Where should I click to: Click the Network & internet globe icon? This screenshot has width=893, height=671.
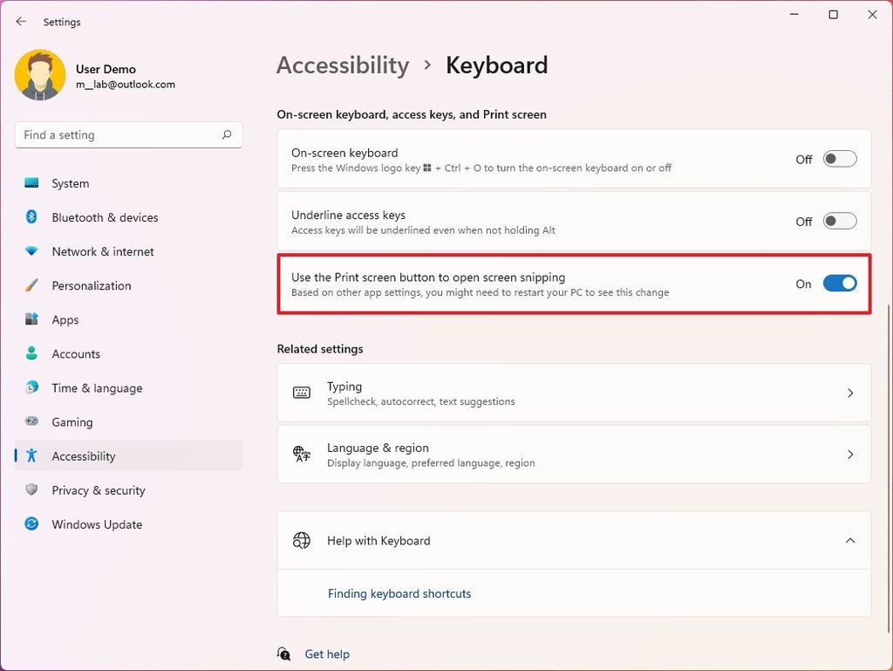(31, 251)
